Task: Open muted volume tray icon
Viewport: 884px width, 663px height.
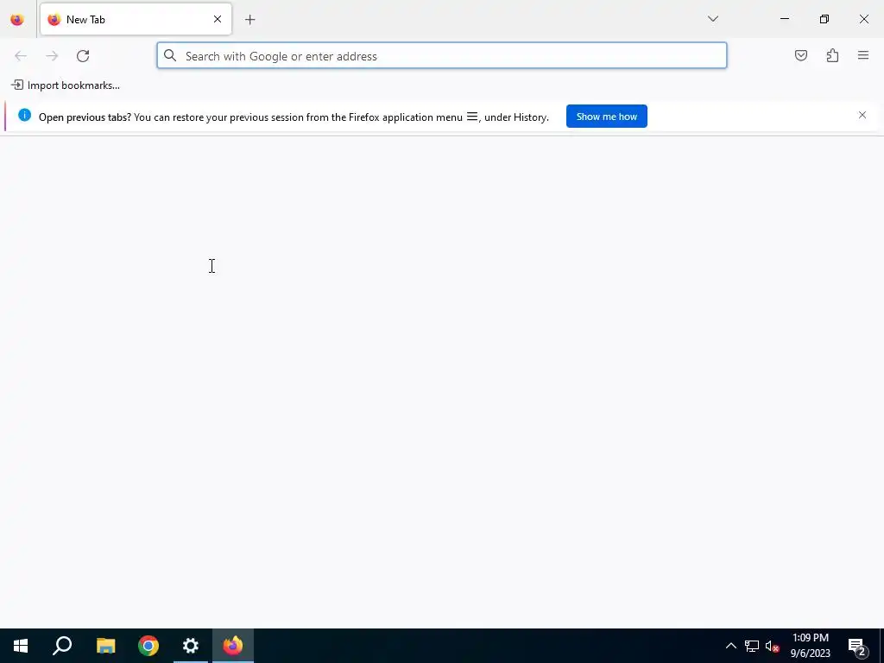Action: 773,646
